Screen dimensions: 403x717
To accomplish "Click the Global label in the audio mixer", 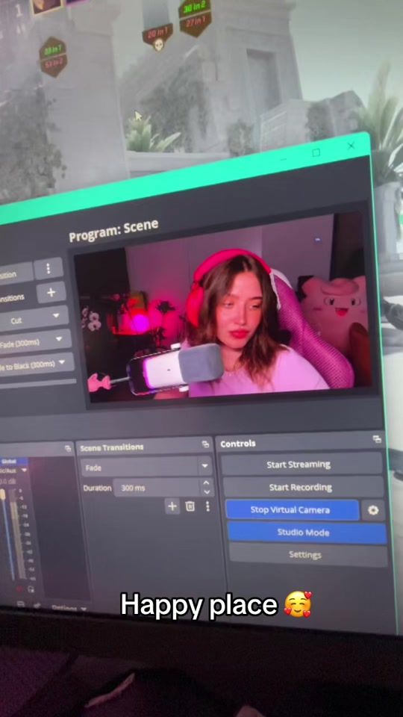I will [9, 462].
